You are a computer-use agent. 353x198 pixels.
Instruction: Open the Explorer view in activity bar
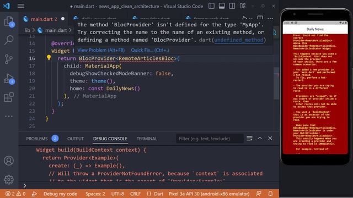tap(9, 22)
